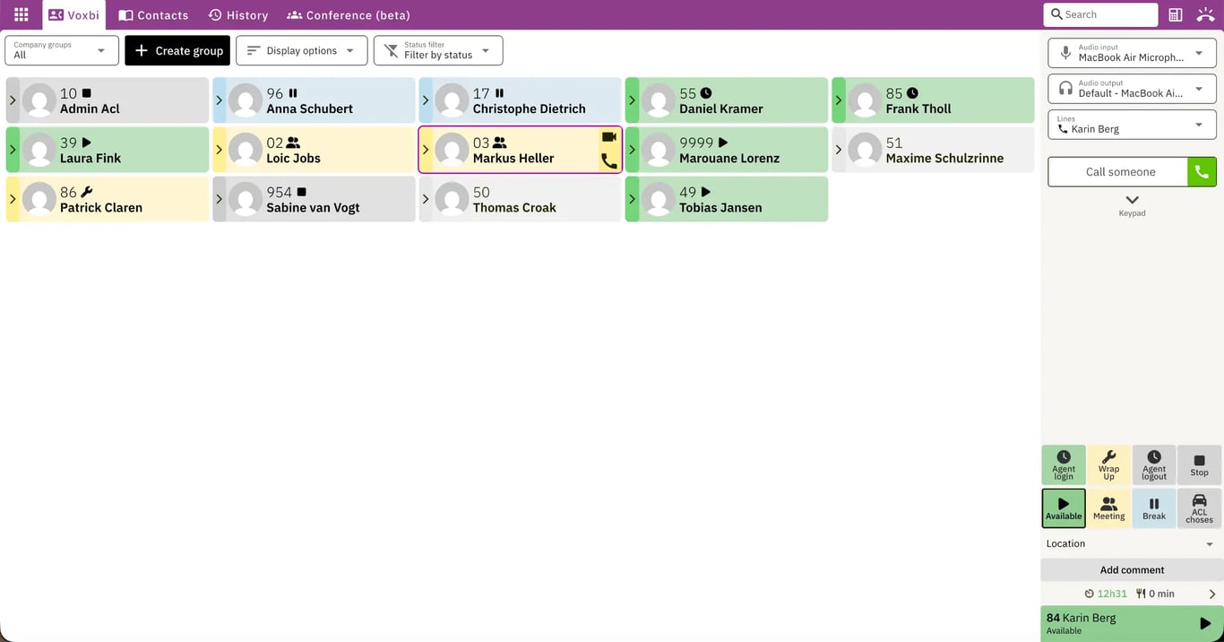Image resolution: width=1224 pixels, height=642 pixels.
Task: Click the Marouane Lorenz avatar
Action: (x=659, y=150)
